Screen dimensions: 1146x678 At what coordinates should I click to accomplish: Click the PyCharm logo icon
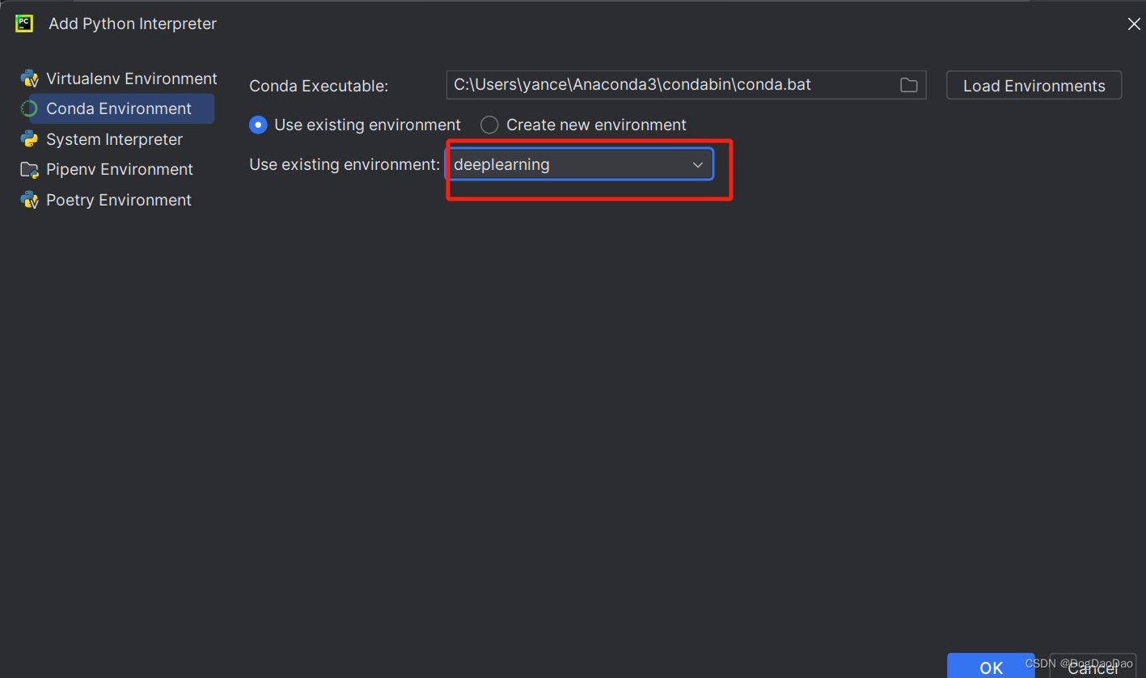click(24, 23)
